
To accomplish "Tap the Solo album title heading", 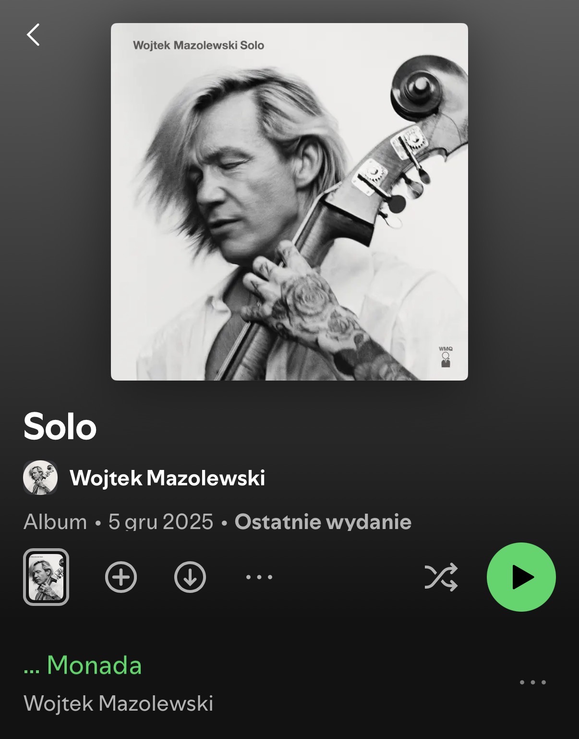I will [x=60, y=426].
